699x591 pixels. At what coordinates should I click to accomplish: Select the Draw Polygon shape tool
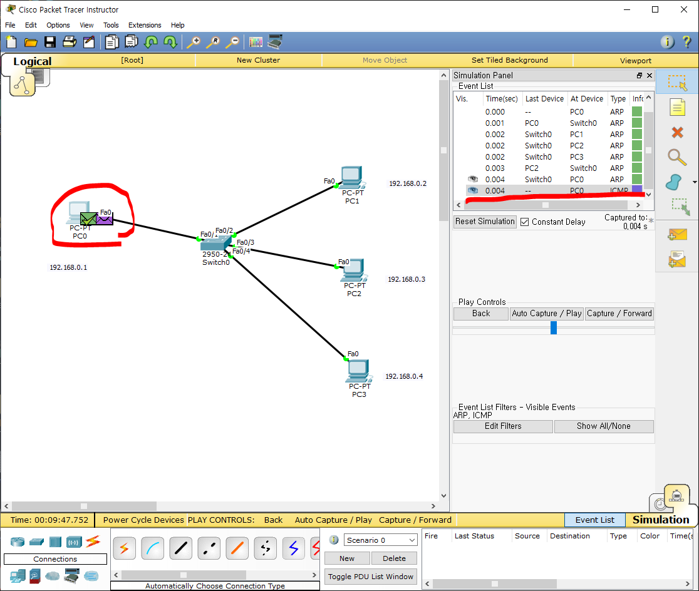675,182
